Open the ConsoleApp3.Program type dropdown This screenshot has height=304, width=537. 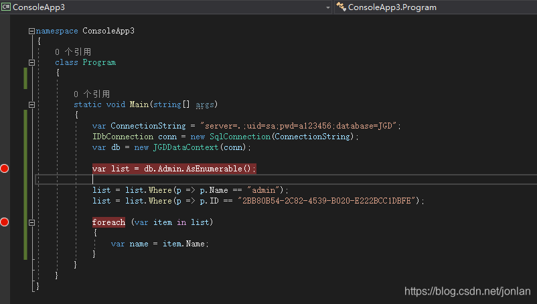(x=436, y=7)
